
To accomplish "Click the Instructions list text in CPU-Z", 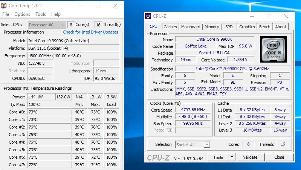I will click(232, 92).
